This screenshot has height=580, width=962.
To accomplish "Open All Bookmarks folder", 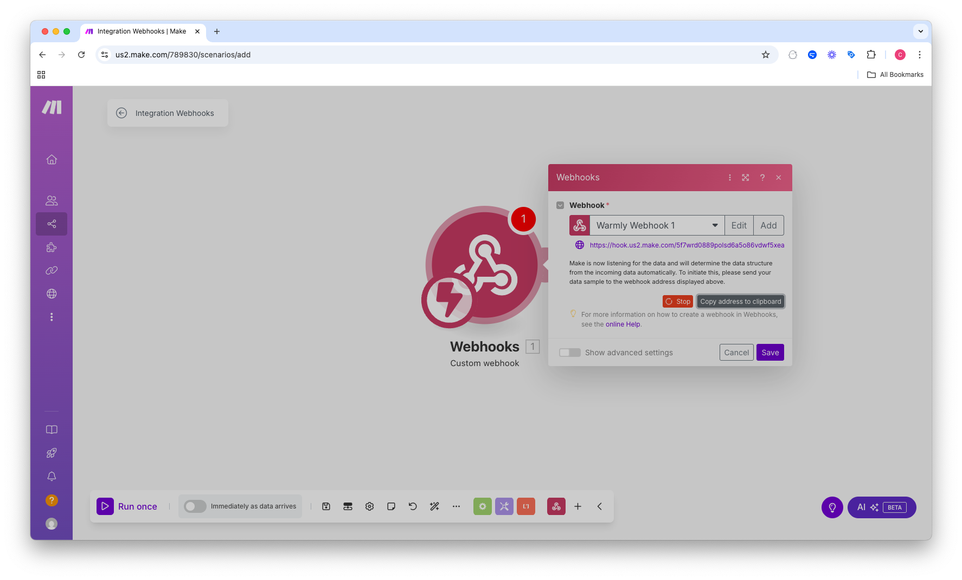I will (x=895, y=75).
